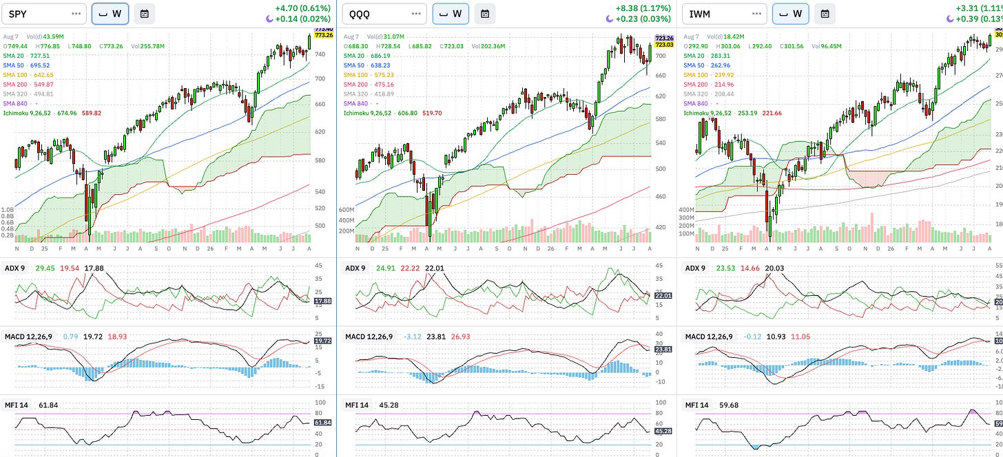Image resolution: width=1003 pixels, height=457 pixels.
Task: Open the ellipsis menu in SPY symbol box
Action: (x=76, y=13)
